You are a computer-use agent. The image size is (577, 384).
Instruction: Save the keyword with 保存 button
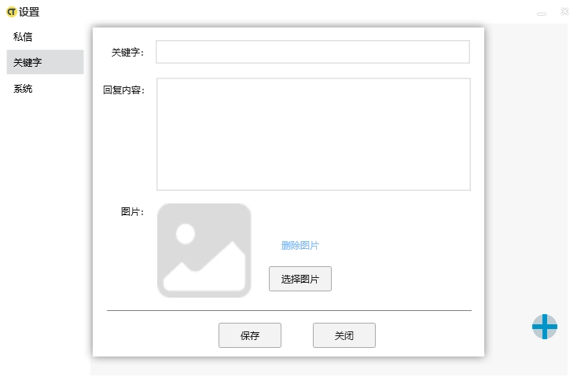[x=250, y=335]
